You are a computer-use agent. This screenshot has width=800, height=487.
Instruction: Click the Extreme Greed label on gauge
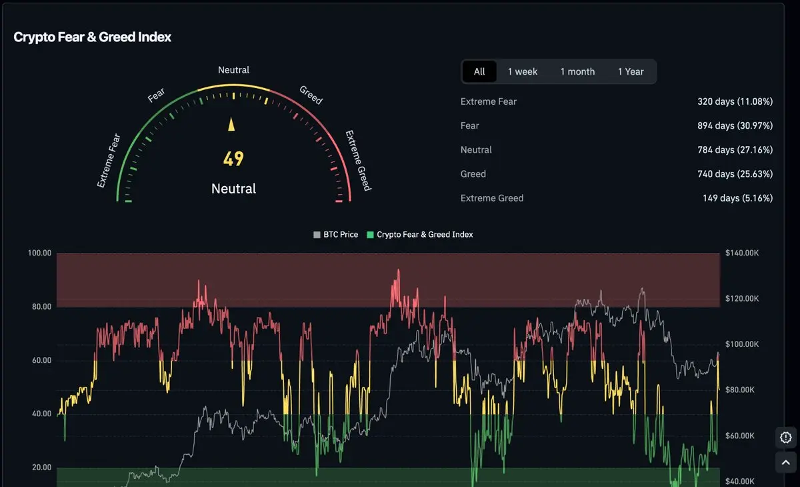click(x=357, y=161)
